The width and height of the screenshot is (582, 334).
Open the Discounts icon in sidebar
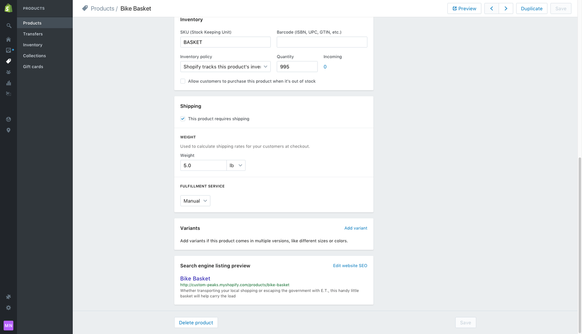(8, 94)
